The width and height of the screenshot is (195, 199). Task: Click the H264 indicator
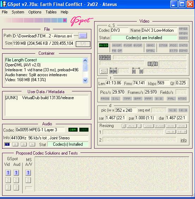coord(183,38)
